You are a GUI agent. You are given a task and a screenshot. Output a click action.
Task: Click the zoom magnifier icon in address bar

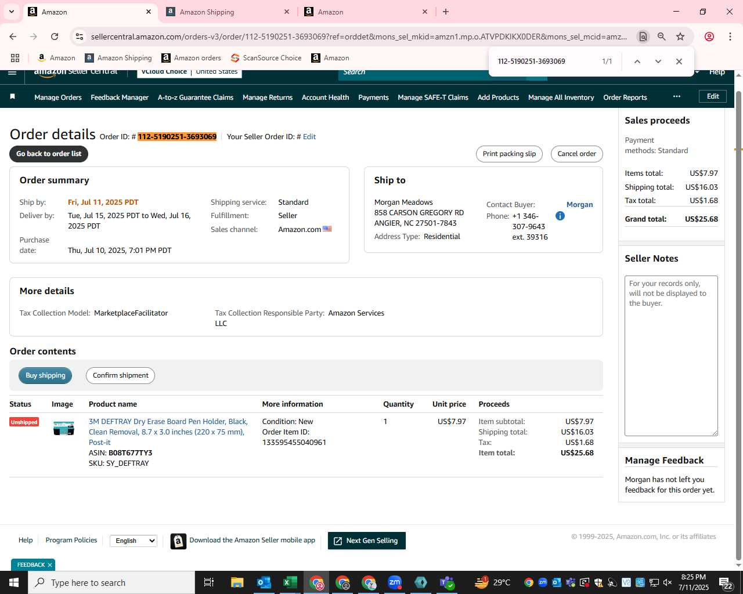pyautogui.click(x=661, y=37)
